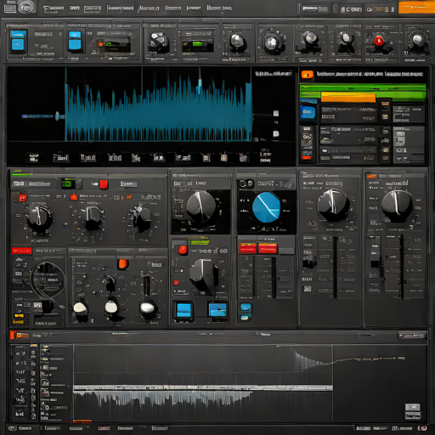Click the red-ringed icon at the status bar's far right
Screen dimensions: 435x435
pyautogui.click(x=422, y=428)
